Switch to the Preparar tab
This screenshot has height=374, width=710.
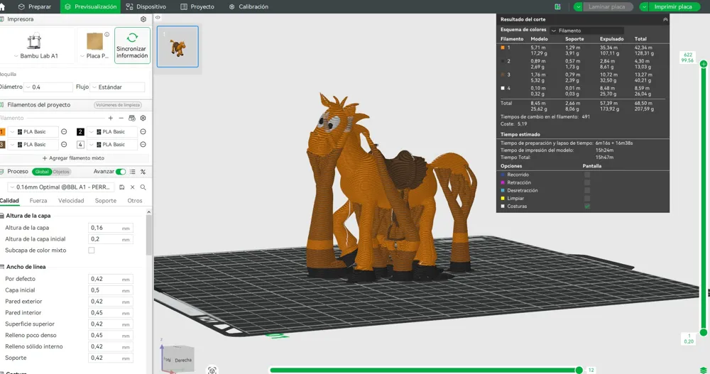pyautogui.click(x=34, y=7)
